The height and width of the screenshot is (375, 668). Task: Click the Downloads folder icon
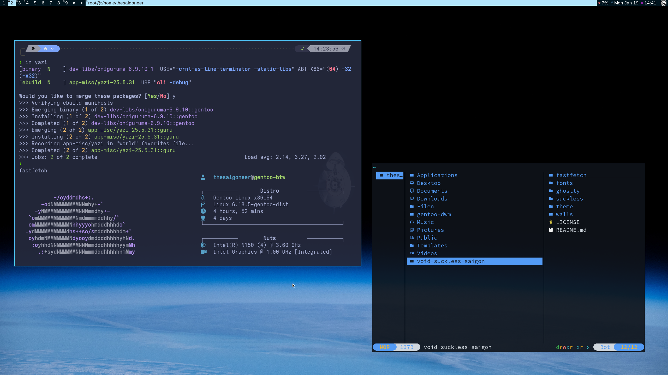412,199
